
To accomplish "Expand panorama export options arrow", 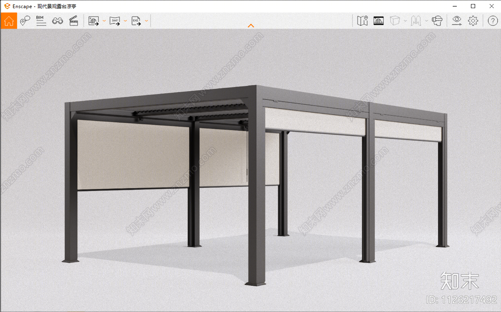I will pyautogui.click(x=125, y=21).
